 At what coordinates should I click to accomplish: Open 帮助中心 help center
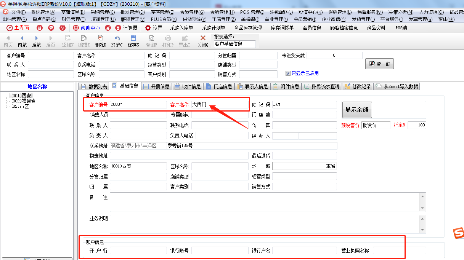87,28
